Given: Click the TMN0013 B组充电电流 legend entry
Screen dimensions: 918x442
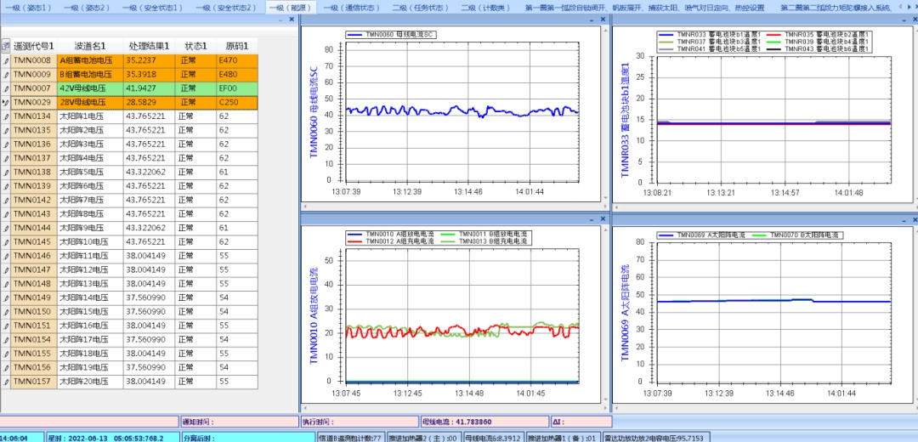Looking at the screenshot, I should (x=484, y=241).
